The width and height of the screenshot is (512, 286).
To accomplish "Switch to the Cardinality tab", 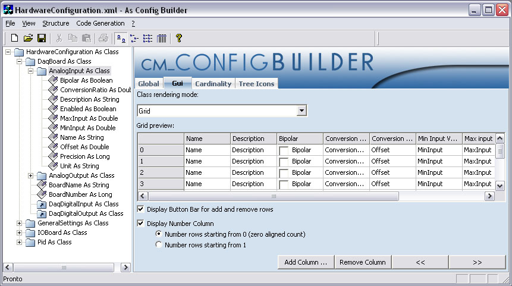I will [x=213, y=84].
